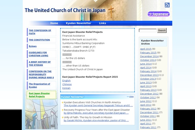Open February 2012 newsletter archive
The image size is (195, 130).
(148, 109)
